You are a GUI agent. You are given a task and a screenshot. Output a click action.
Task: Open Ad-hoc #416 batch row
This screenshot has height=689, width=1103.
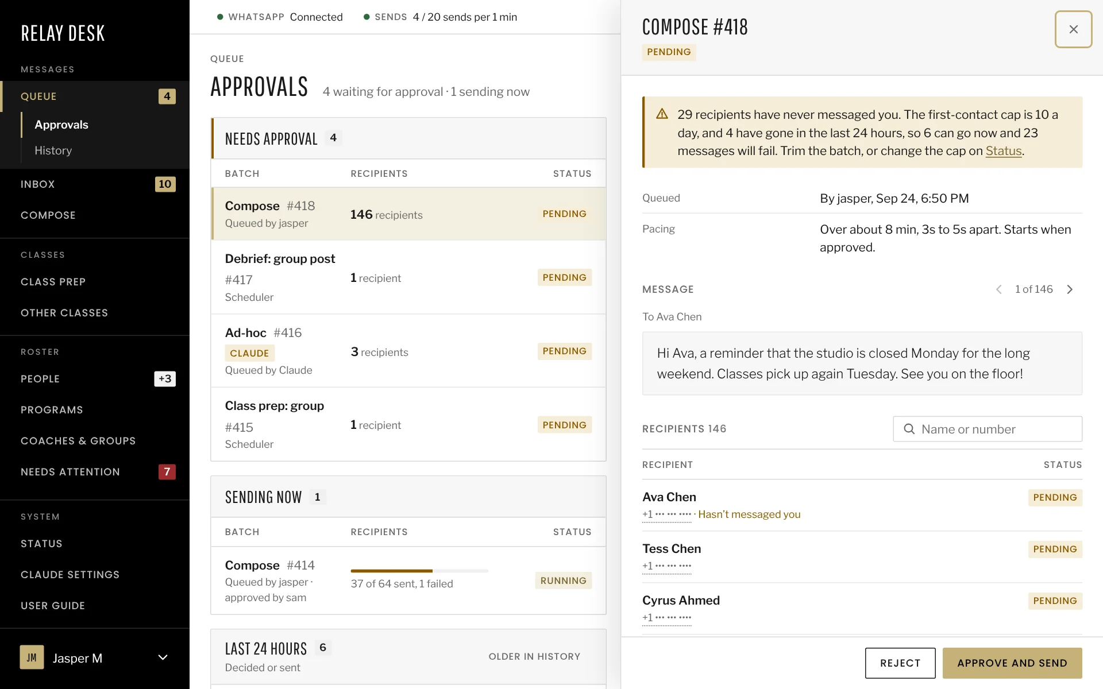click(408, 351)
